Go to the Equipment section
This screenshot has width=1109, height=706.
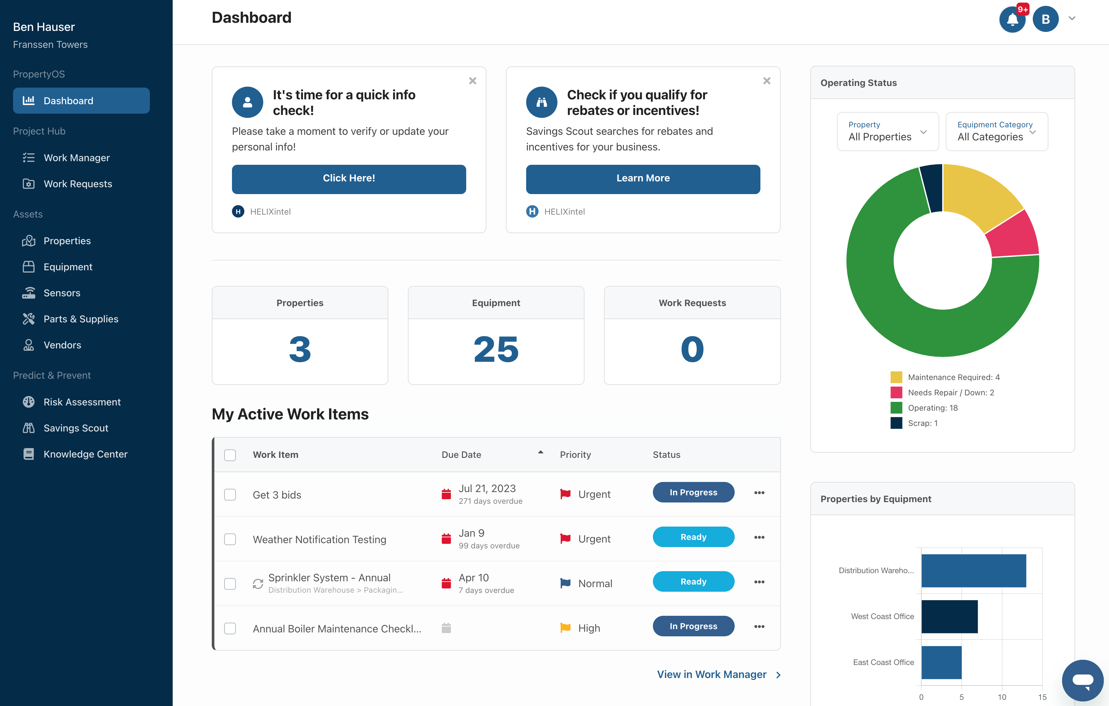(68, 266)
